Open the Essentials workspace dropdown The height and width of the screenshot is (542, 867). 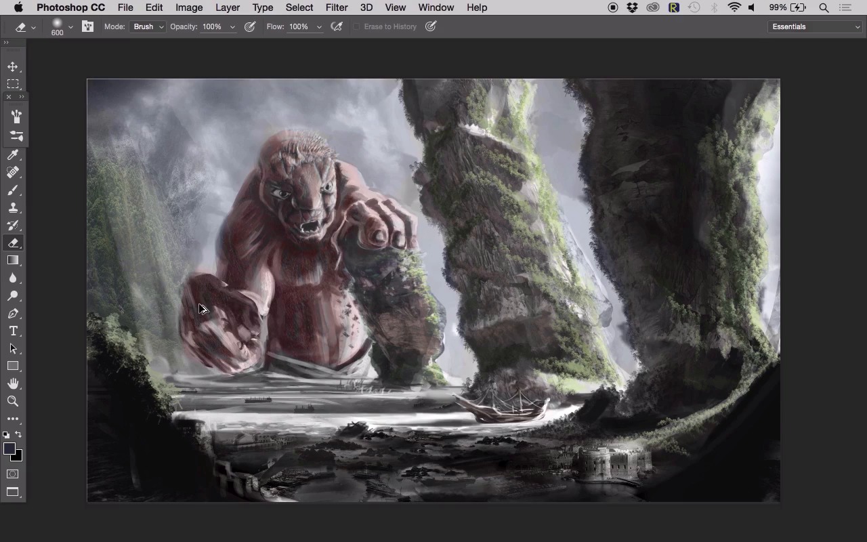pos(816,27)
